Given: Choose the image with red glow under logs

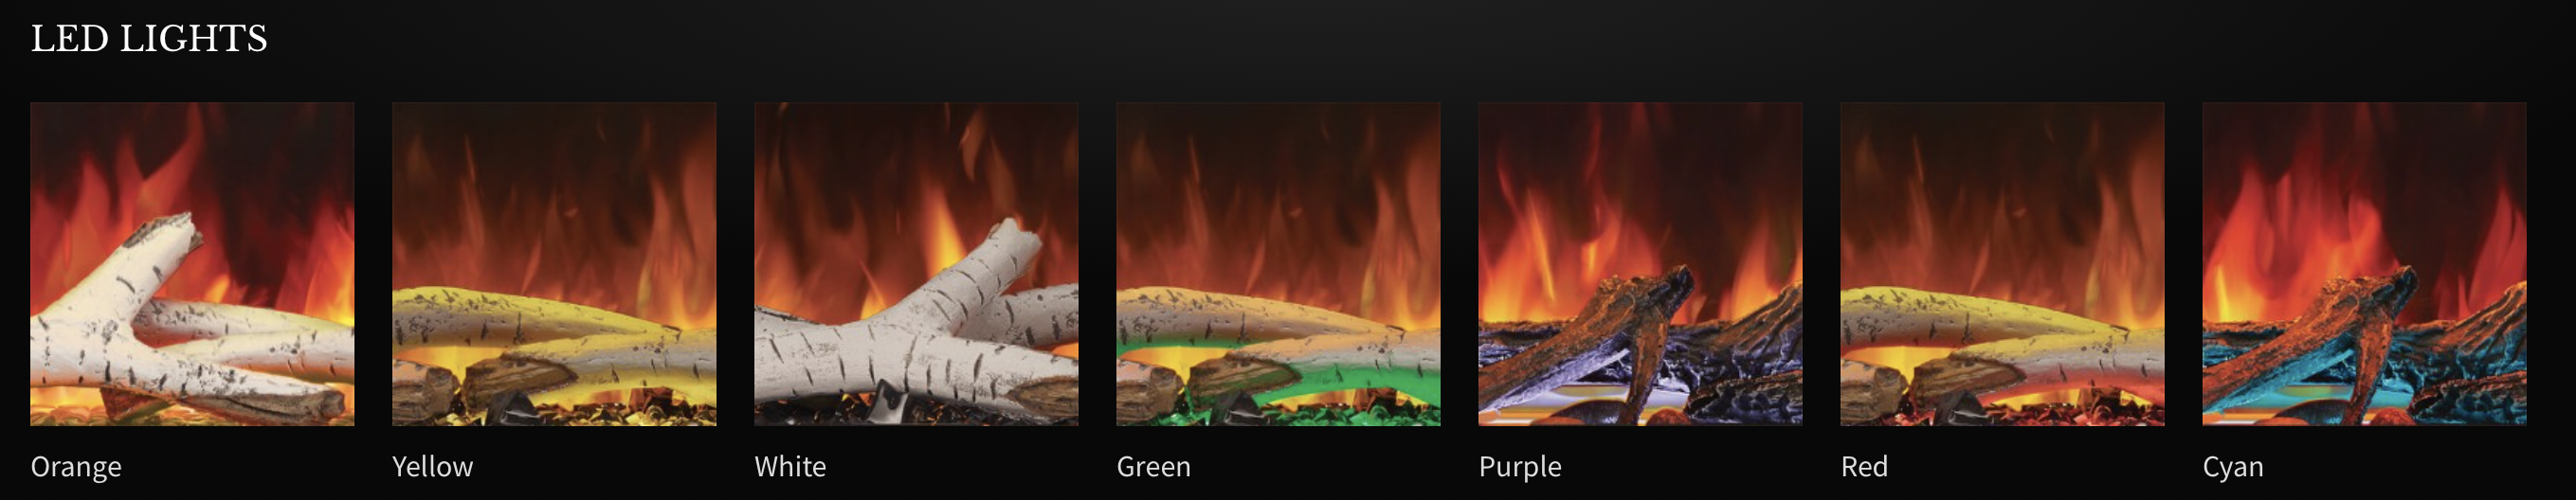Looking at the screenshot, I should [2002, 264].
